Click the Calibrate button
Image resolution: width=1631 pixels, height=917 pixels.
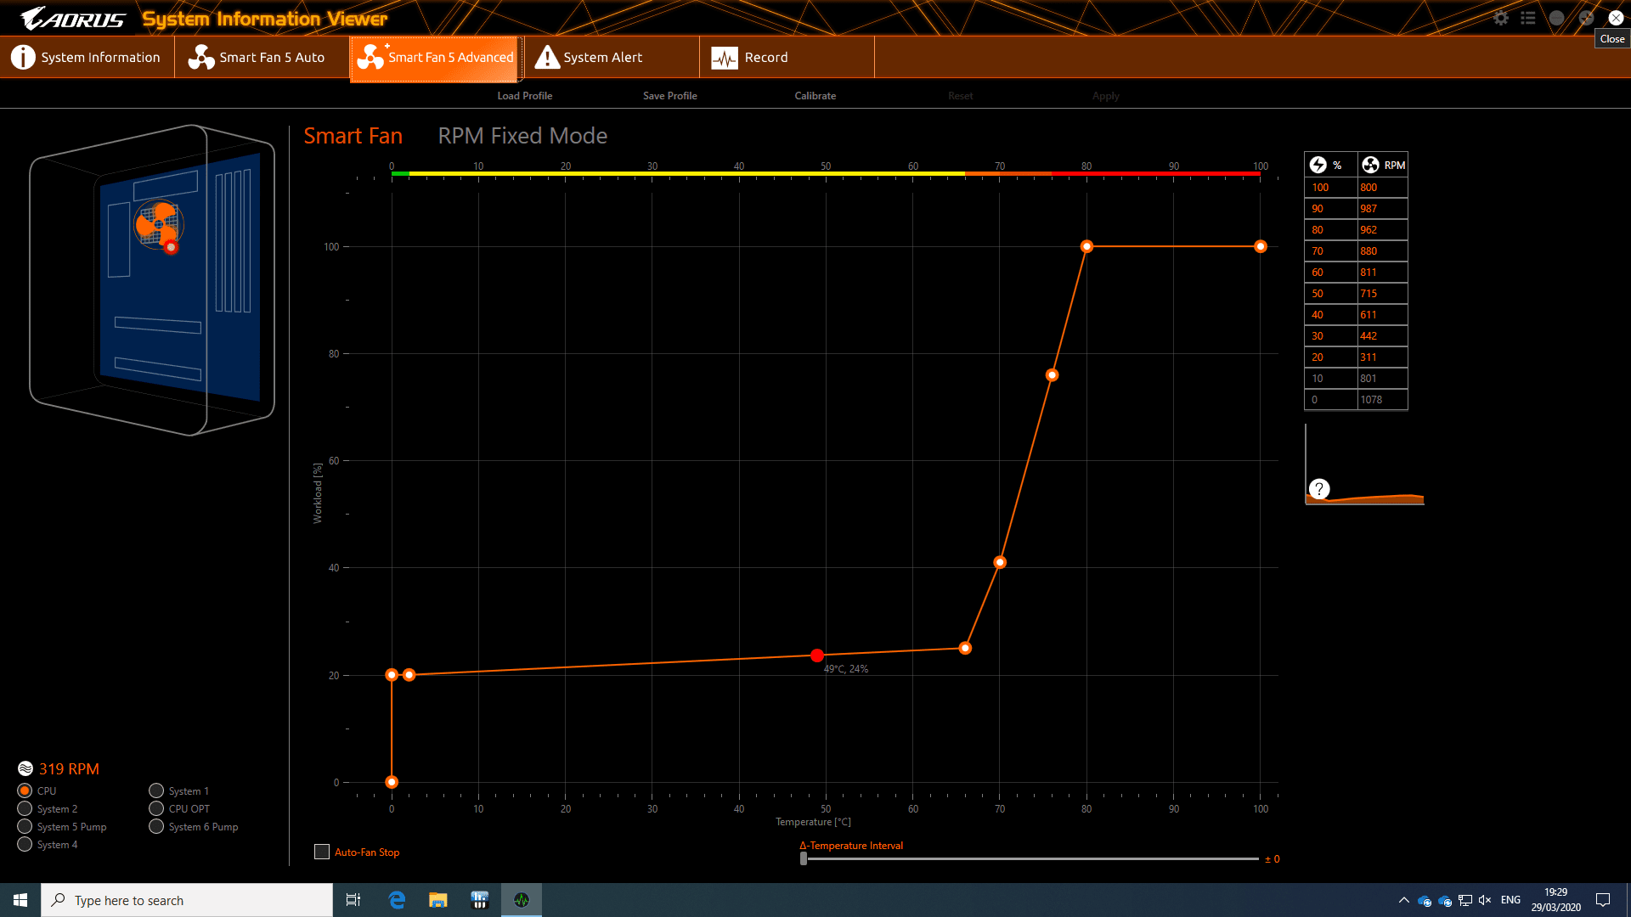[x=815, y=96]
